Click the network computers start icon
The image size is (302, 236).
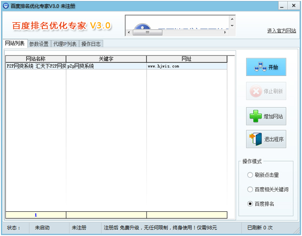point(260,67)
